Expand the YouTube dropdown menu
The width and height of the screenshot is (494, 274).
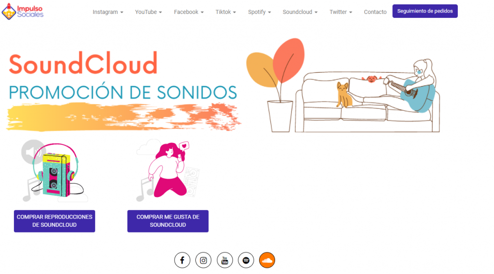click(x=149, y=12)
